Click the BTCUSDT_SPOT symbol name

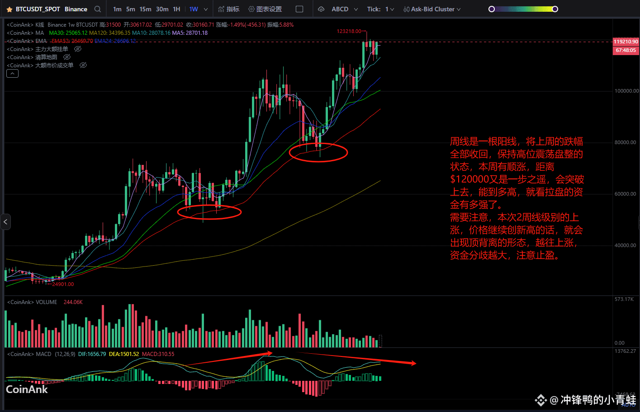point(38,9)
